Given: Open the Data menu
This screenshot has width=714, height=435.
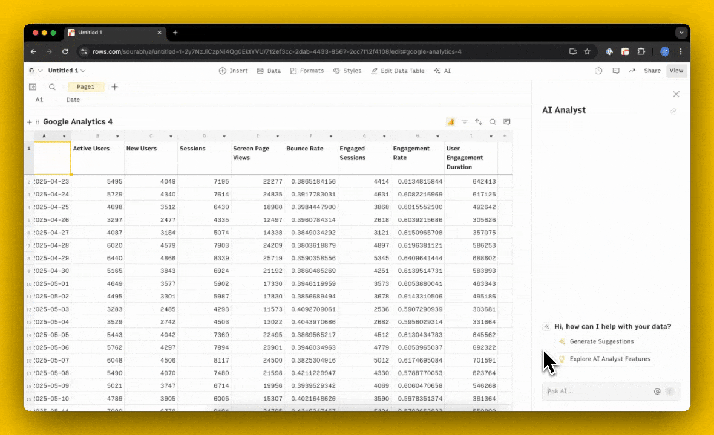Looking at the screenshot, I should (x=269, y=71).
